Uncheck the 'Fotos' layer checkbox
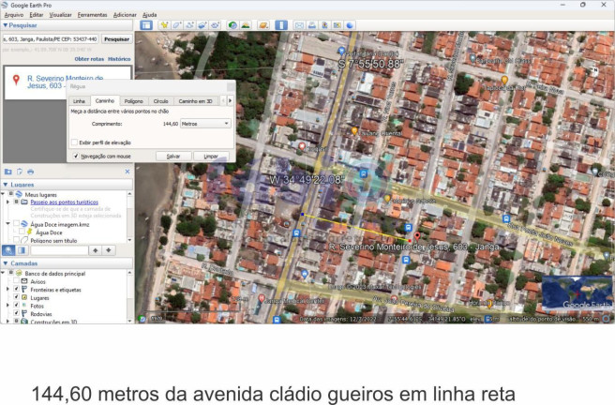Screen dimensions: 615x405 coord(16,305)
